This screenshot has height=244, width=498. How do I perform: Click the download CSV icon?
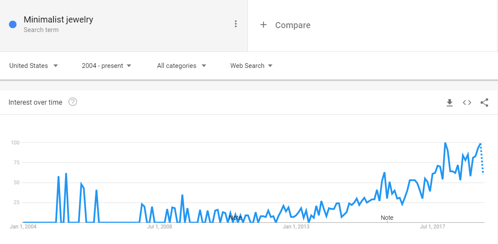[x=449, y=103]
